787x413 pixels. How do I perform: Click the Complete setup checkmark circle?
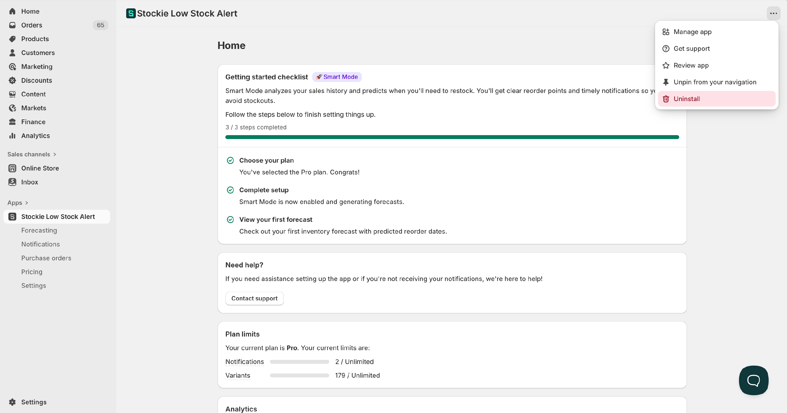pos(230,190)
